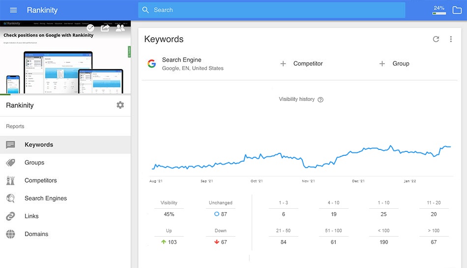This screenshot has height=268, width=467.
Task: Click the share icon on project thumbnail
Action: (x=105, y=28)
